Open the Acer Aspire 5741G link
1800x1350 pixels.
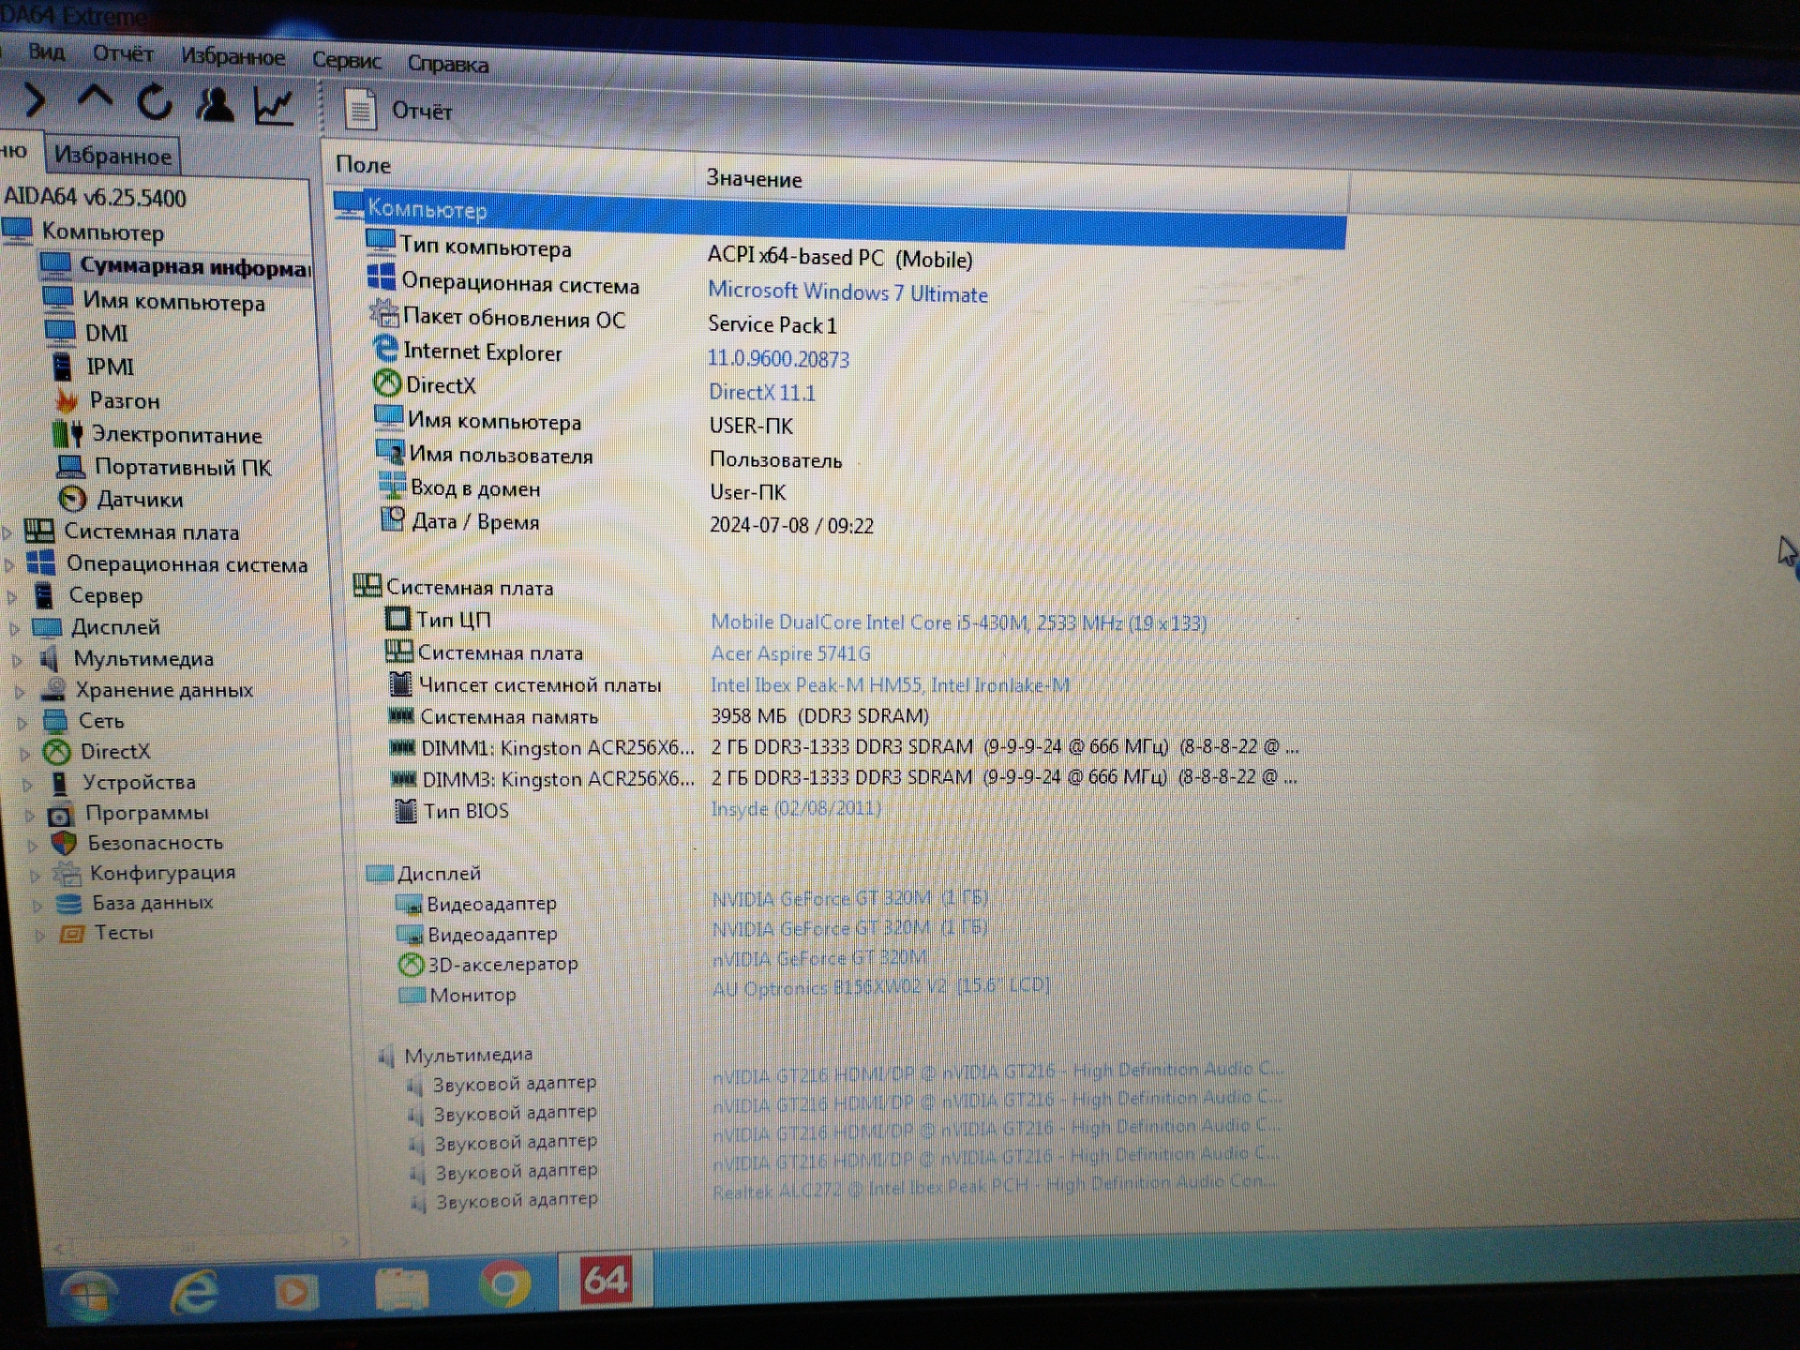click(790, 653)
